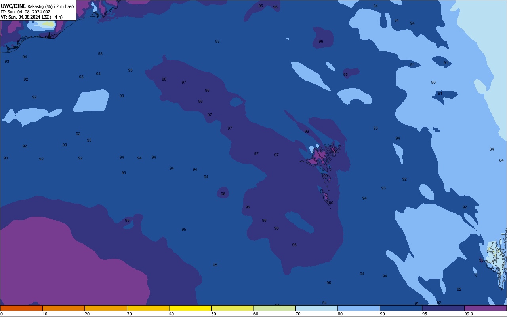Select the bright yellow 40–50 legend segment
This screenshot has width=507, height=317.
[190, 308]
